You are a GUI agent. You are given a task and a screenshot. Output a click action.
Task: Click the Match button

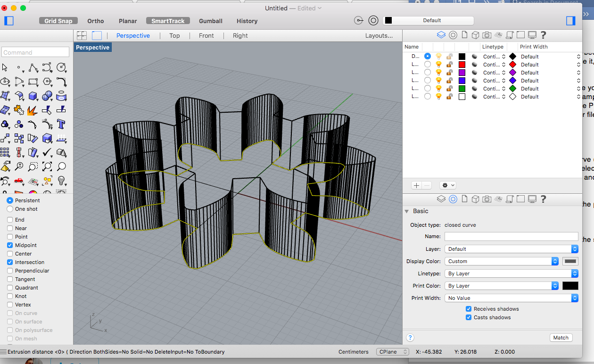[x=561, y=338]
